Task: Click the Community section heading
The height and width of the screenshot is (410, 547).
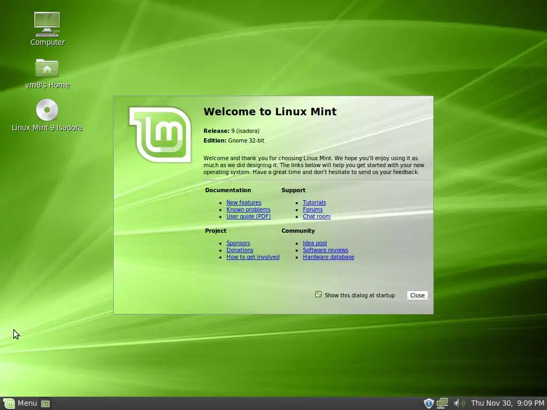Action: [x=298, y=231]
